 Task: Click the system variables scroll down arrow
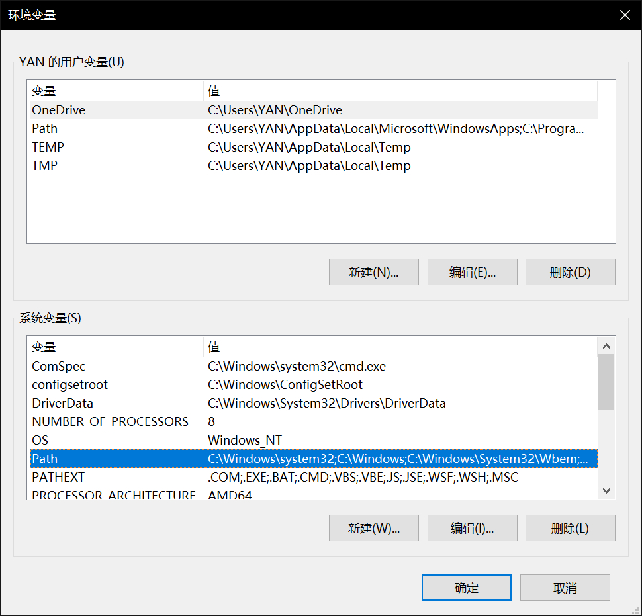[606, 490]
